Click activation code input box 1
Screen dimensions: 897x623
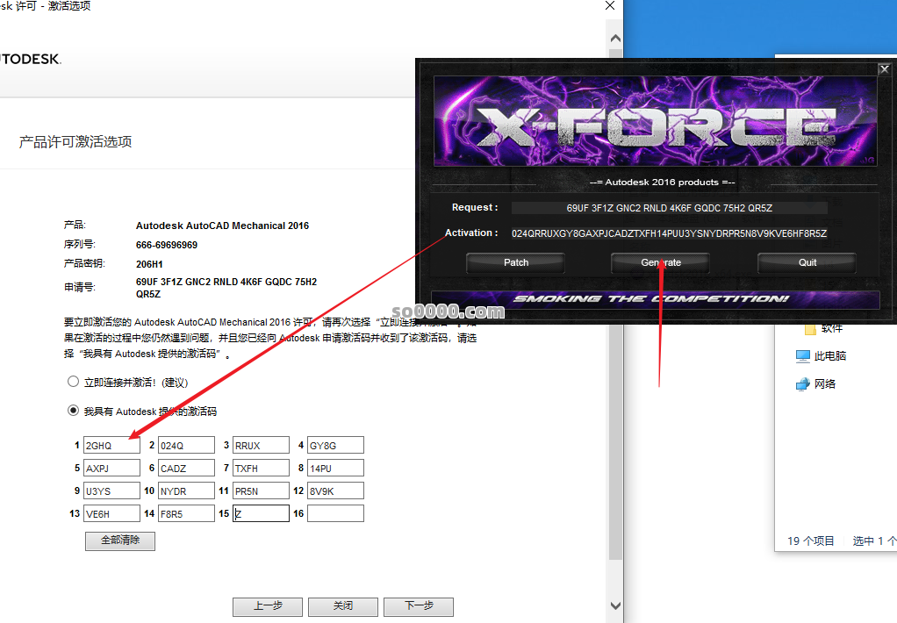click(x=111, y=446)
